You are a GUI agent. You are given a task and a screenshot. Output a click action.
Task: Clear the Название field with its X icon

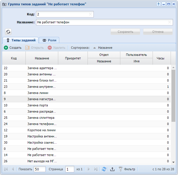coord(170,22)
